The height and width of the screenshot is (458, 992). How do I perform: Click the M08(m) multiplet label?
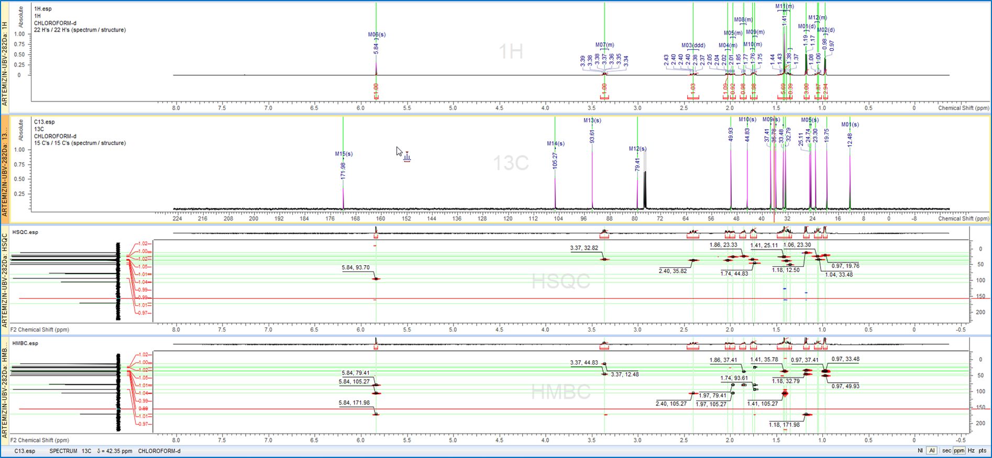click(743, 20)
